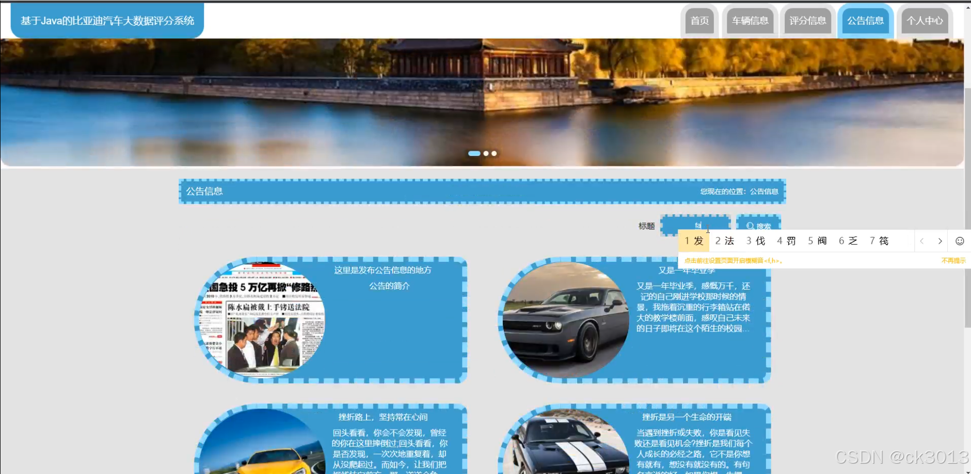Choose IME candidate 3 伐
This screenshot has height=474, width=971.
(x=756, y=241)
